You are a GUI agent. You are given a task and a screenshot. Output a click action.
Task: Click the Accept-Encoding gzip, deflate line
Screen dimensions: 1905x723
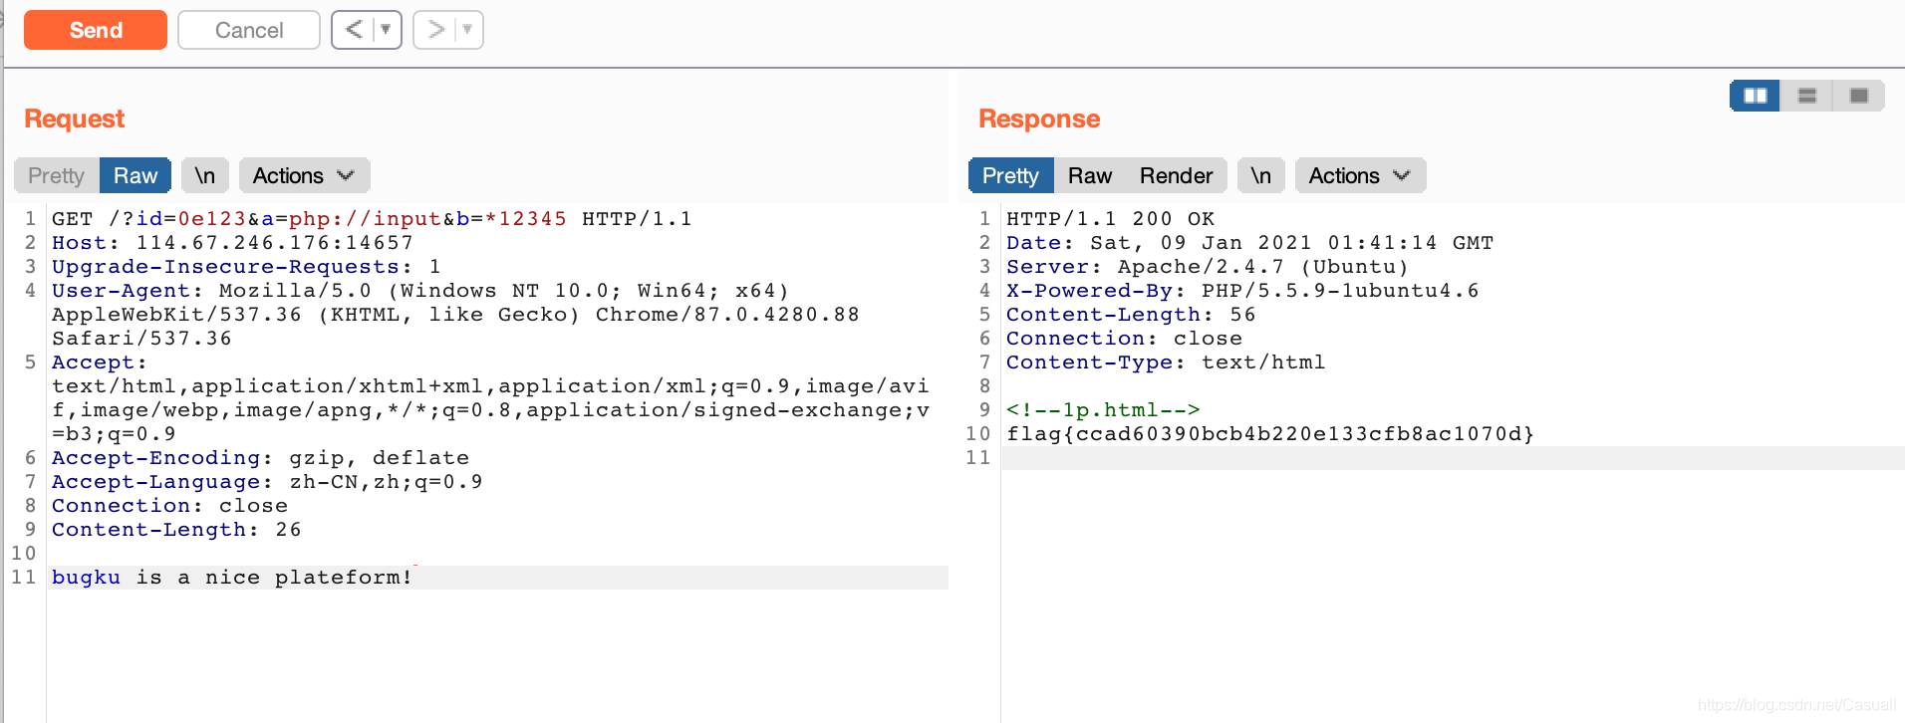click(260, 458)
